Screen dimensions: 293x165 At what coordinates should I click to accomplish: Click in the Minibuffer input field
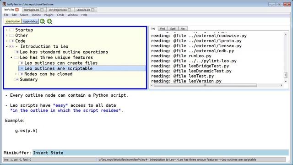tap(161, 153)
